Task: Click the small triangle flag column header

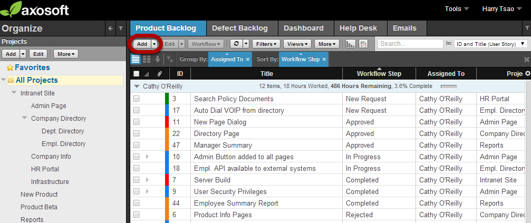Action: [147, 74]
